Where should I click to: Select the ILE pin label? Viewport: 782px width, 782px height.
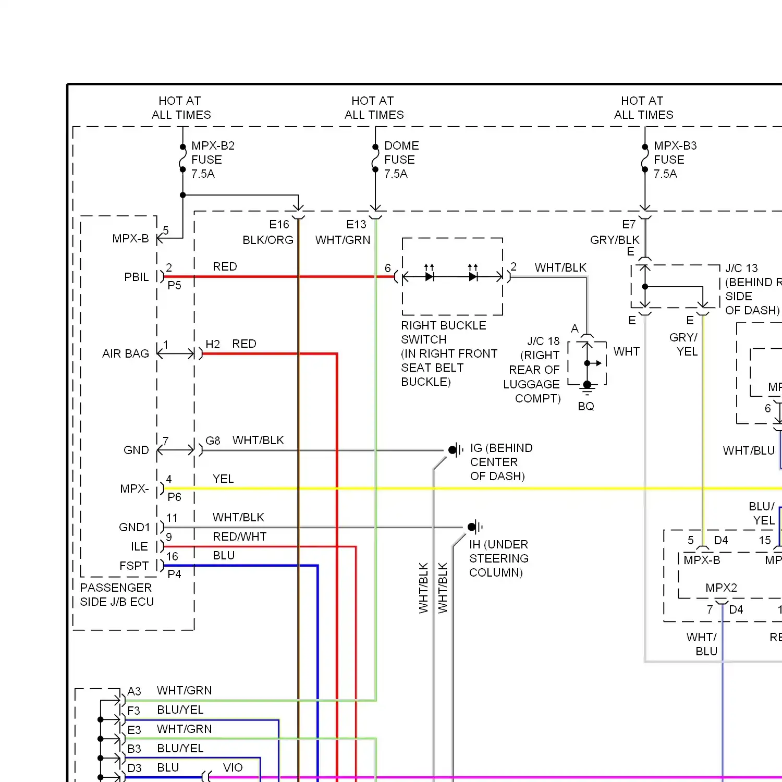pyautogui.click(x=139, y=546)
